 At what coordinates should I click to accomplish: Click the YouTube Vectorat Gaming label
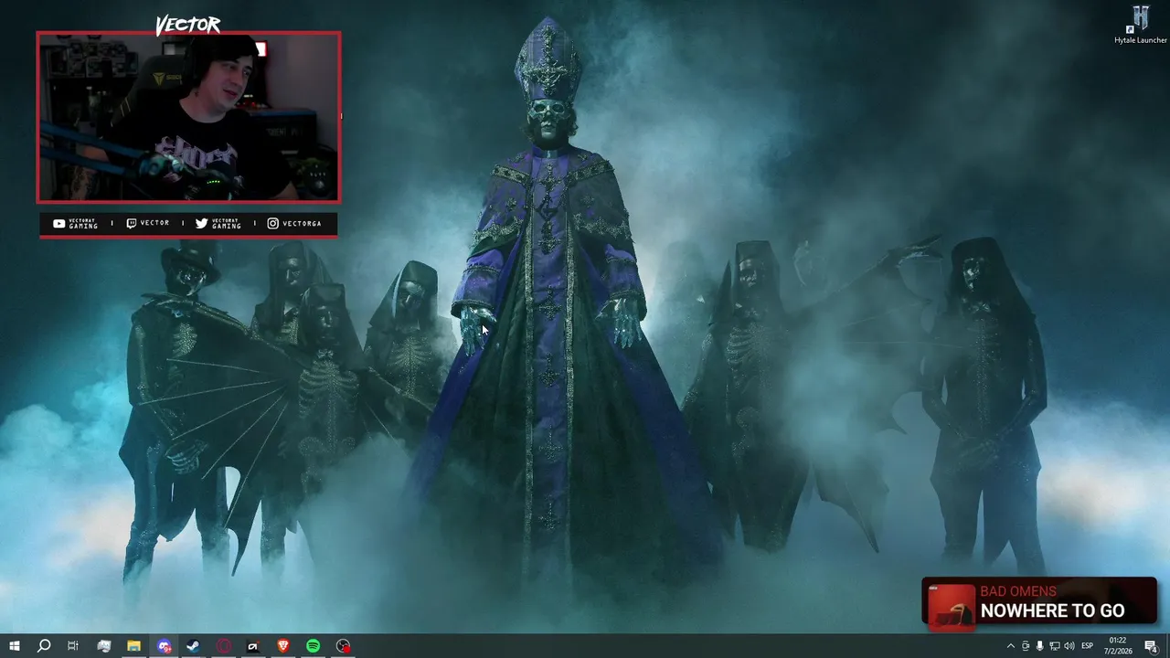coord(75,223)
